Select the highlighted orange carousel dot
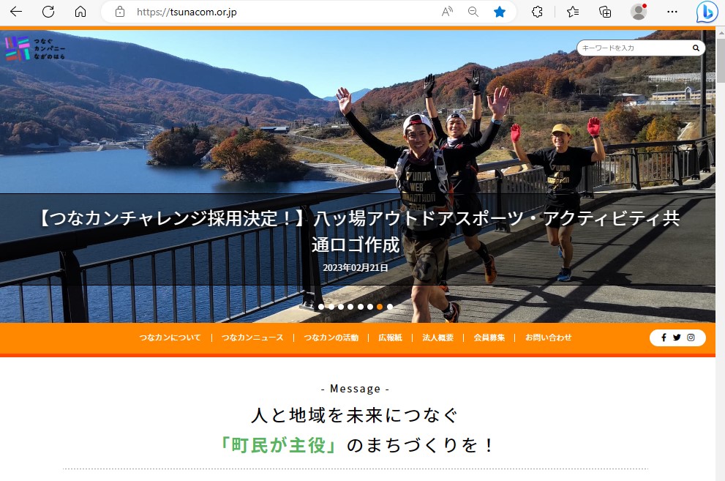 point(380,307)
